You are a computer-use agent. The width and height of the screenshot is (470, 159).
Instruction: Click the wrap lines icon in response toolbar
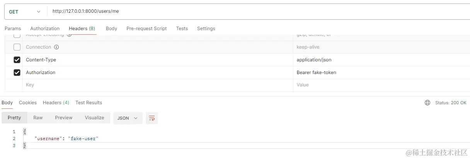click(x=152, y=118)
